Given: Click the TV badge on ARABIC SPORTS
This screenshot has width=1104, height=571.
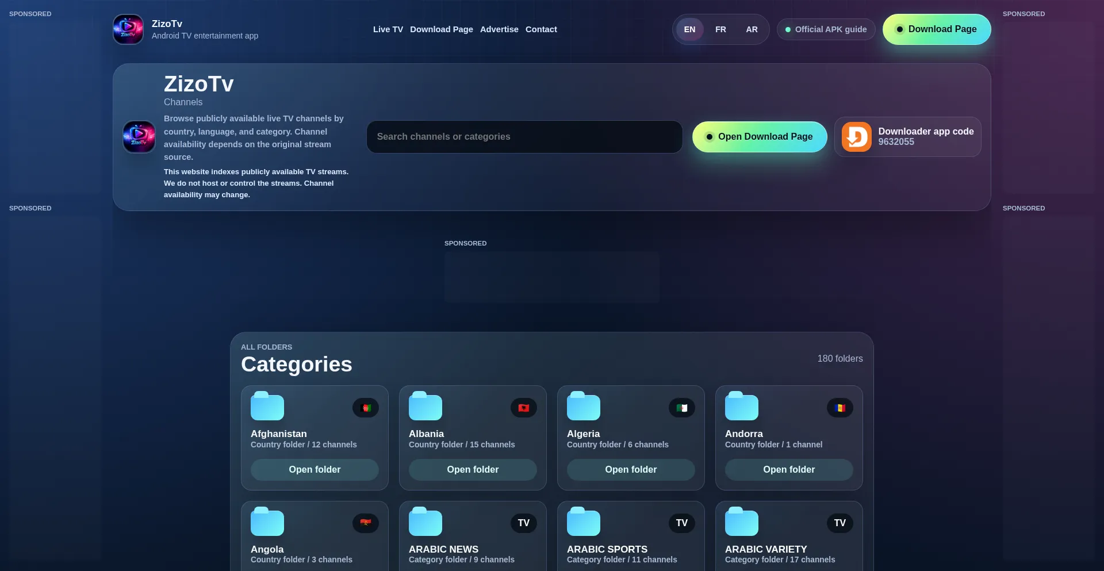Looking at the screenshot, I should [x=682, y=523].
